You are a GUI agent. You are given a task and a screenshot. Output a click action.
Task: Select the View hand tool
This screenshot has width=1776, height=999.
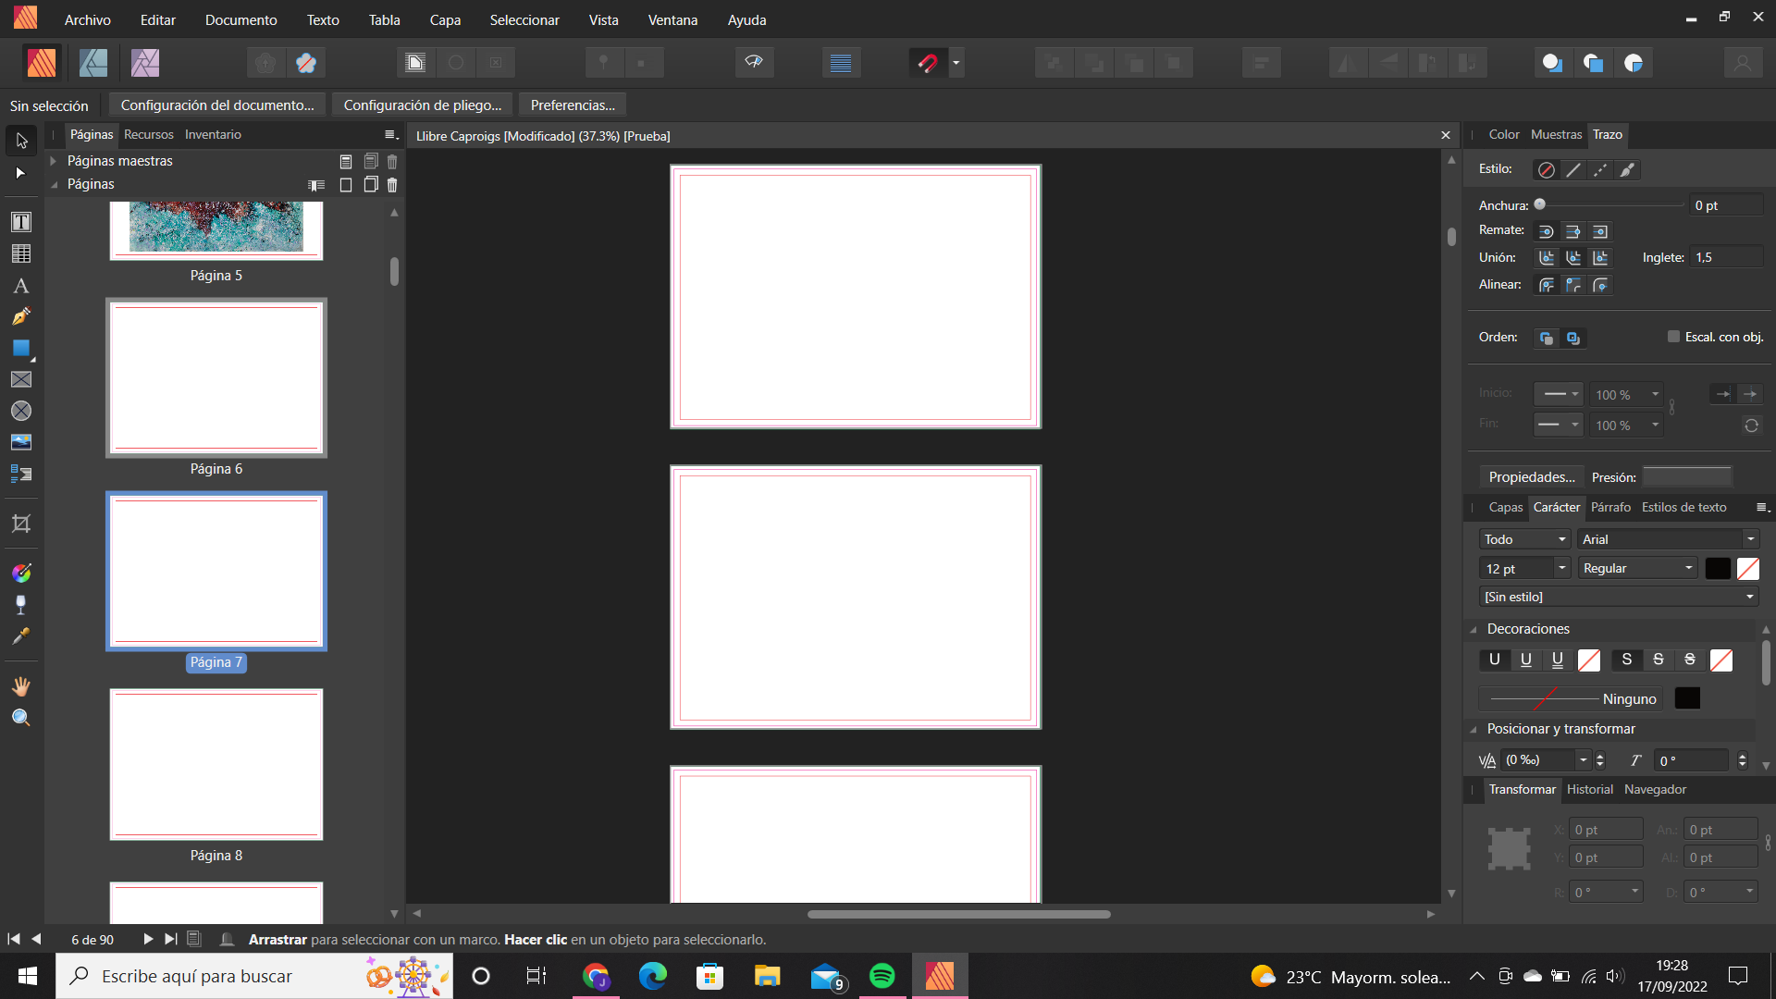[x=21, y=686]
